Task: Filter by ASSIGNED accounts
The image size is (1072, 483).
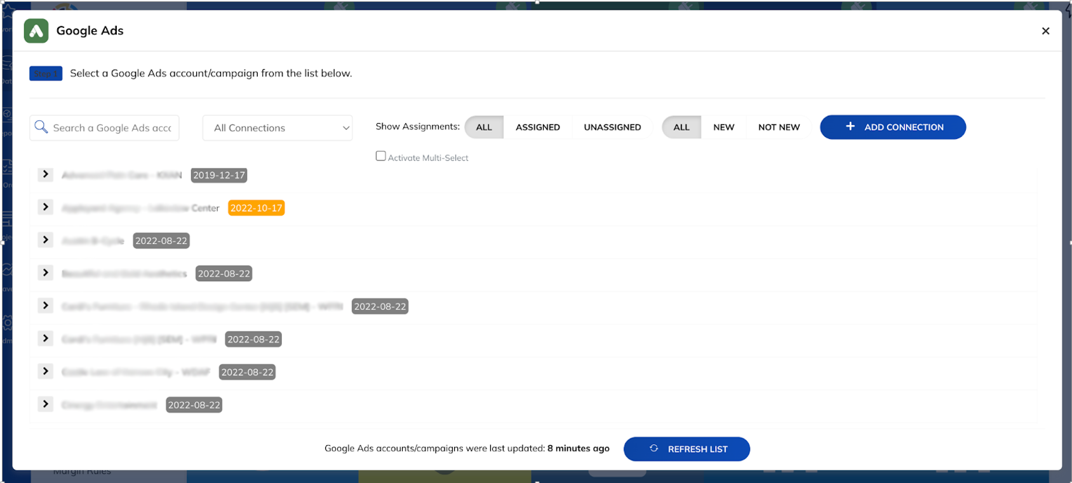Action: coord(538,127)
